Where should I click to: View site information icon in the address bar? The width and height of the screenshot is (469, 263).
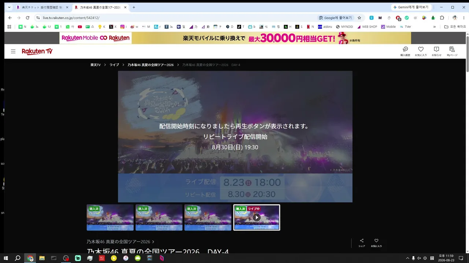tap(38, 18)
